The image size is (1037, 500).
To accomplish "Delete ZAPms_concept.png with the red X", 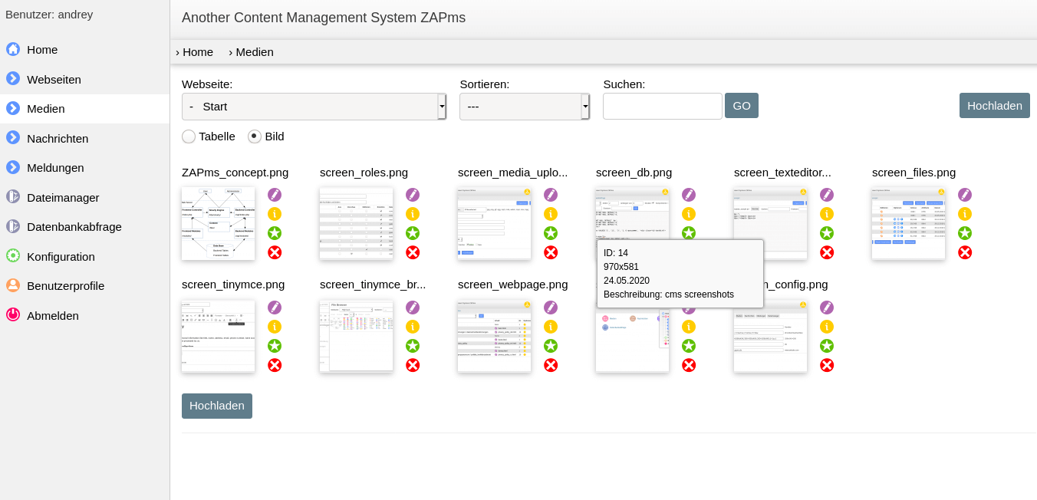I will coord(275,252).
